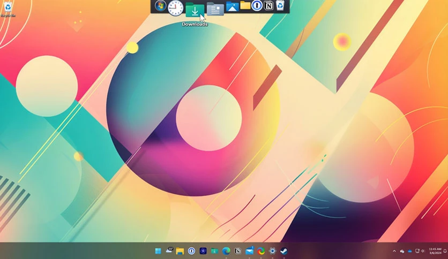Screen dimensions: 448x259
Task: Open the taskbar date and time
Action: pos(435,251)
